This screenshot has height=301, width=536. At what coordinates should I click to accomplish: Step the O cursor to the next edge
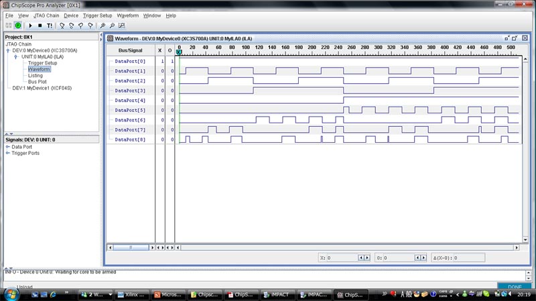coord(423,258)
